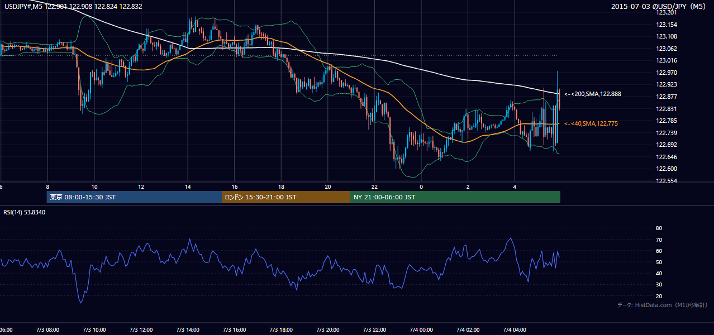714x335 pixels.
Task: Click the USDJPY#,M5 chart title text
Action: pos(73,7)
